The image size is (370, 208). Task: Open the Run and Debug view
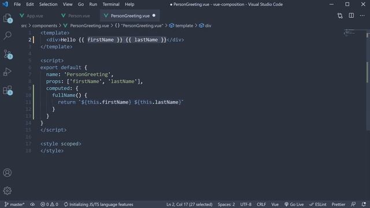(8, 72)
